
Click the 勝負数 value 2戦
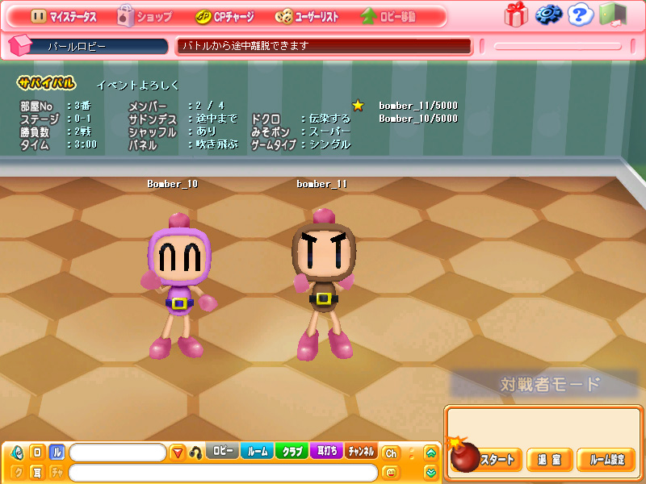(82, 131)
